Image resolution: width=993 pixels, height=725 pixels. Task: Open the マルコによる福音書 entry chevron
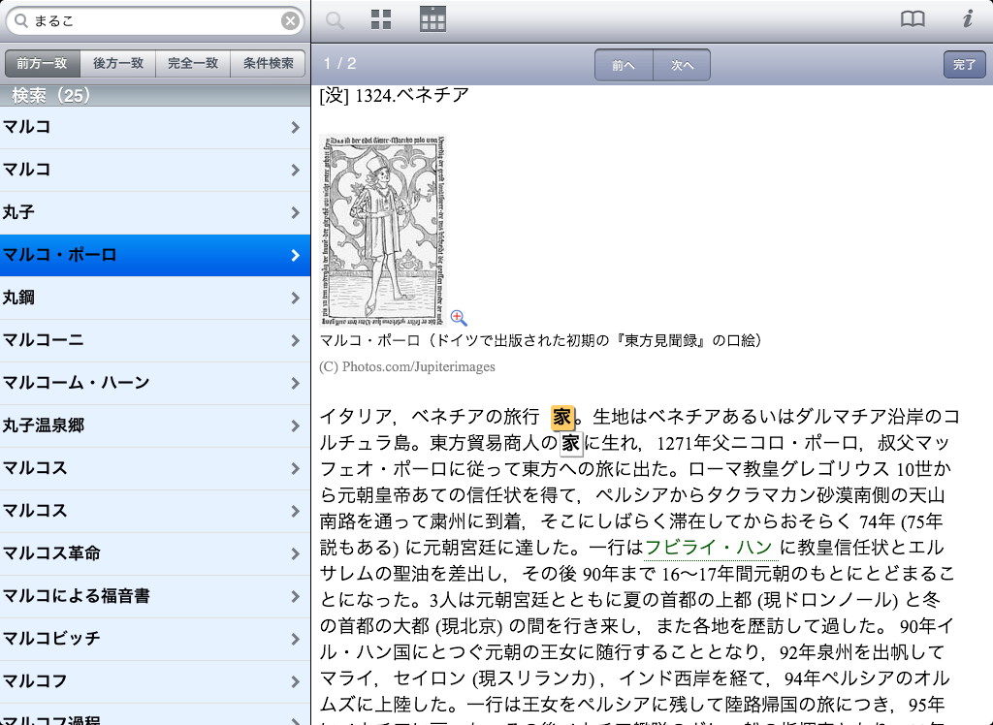point(295,596)
